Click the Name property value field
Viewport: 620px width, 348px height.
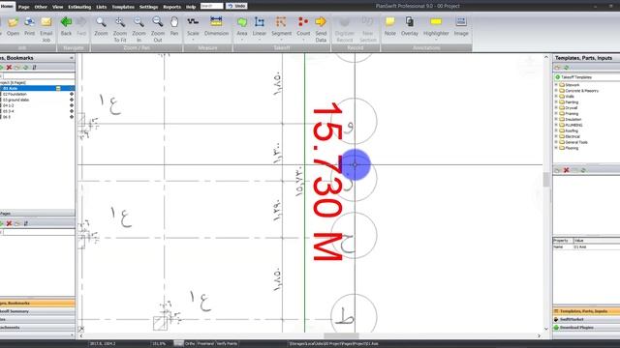(x=597, y=247)
